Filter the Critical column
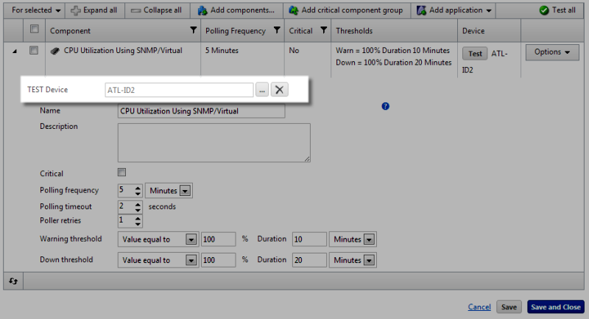589x319 pixels. coord(323,30)
